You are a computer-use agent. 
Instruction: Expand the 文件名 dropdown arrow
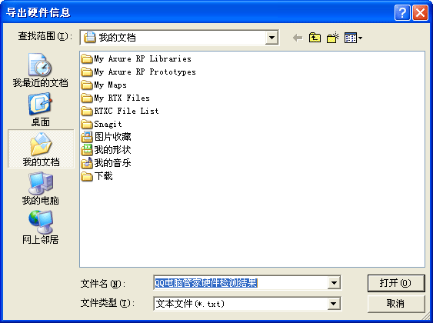(x=334, y=283)
